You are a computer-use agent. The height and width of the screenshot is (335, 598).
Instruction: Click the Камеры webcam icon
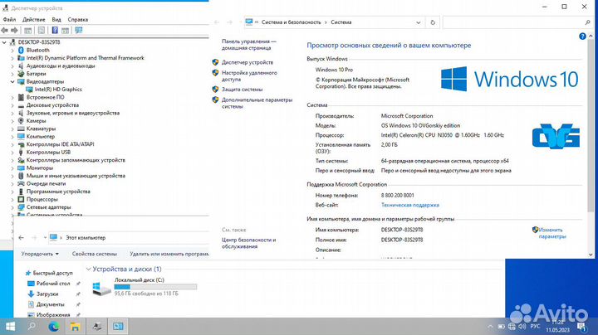point(21,121)
